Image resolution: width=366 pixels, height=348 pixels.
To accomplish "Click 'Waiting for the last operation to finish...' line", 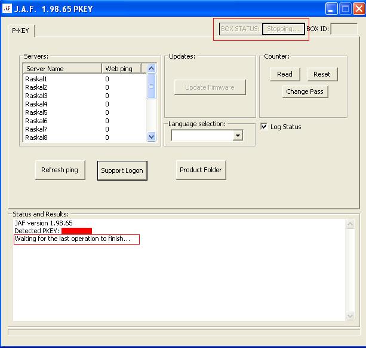I will [73, 239].
